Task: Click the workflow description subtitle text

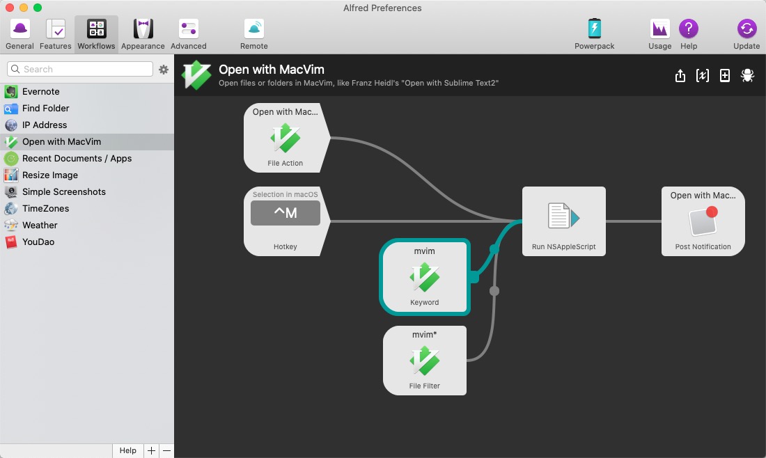Action: [359, 83]
